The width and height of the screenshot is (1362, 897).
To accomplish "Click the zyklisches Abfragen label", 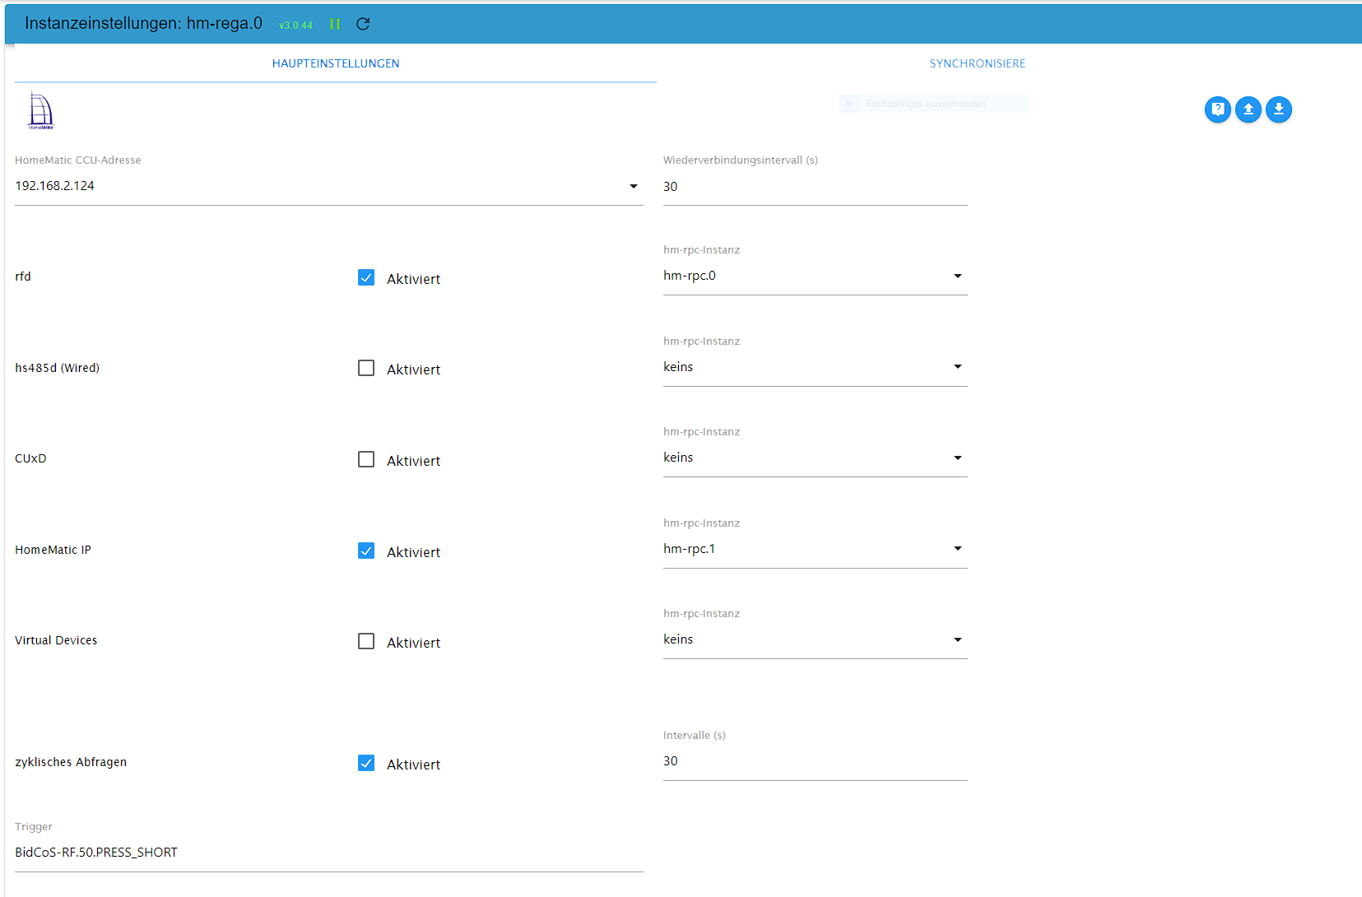I will (71, 762).
